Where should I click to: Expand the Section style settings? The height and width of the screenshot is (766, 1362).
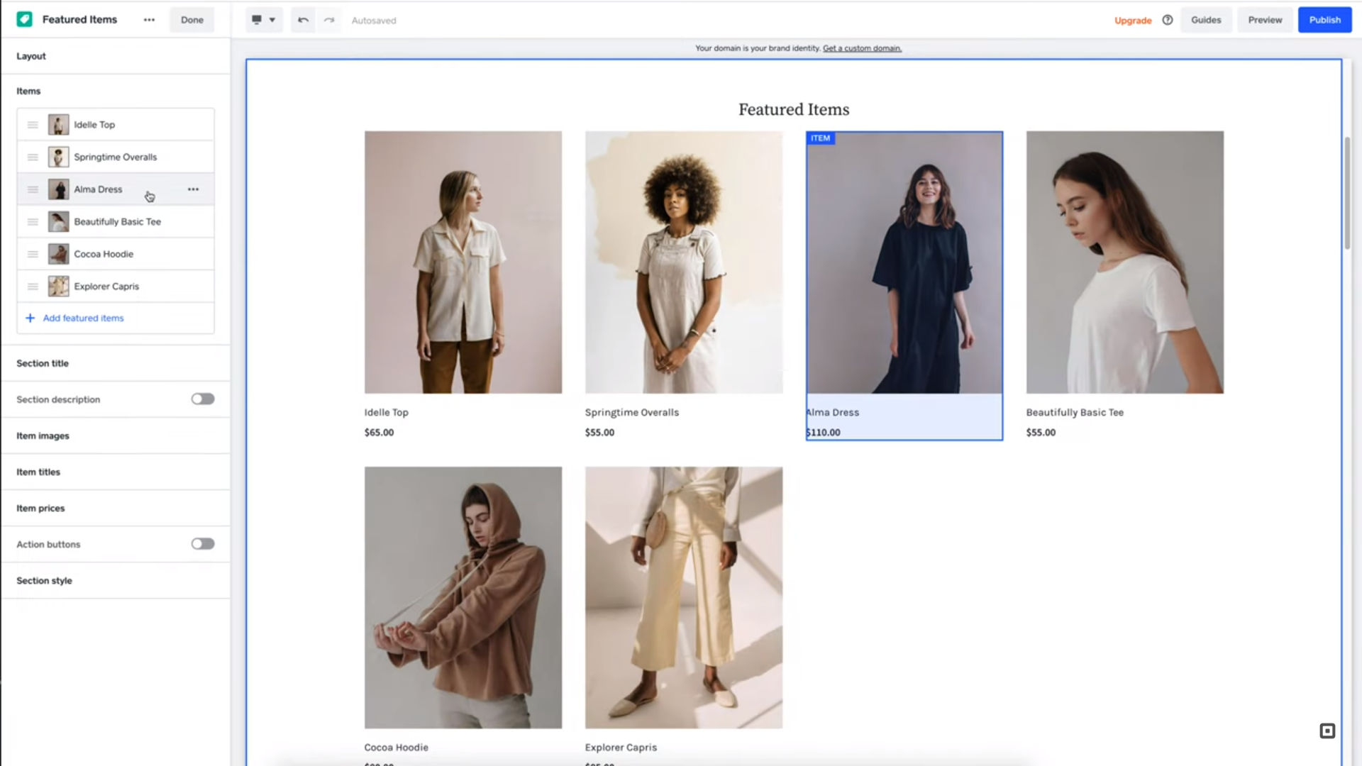tap(44, 581)
